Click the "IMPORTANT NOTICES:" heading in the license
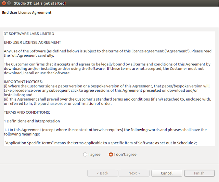The image size is (219, 182). (23, 82)
